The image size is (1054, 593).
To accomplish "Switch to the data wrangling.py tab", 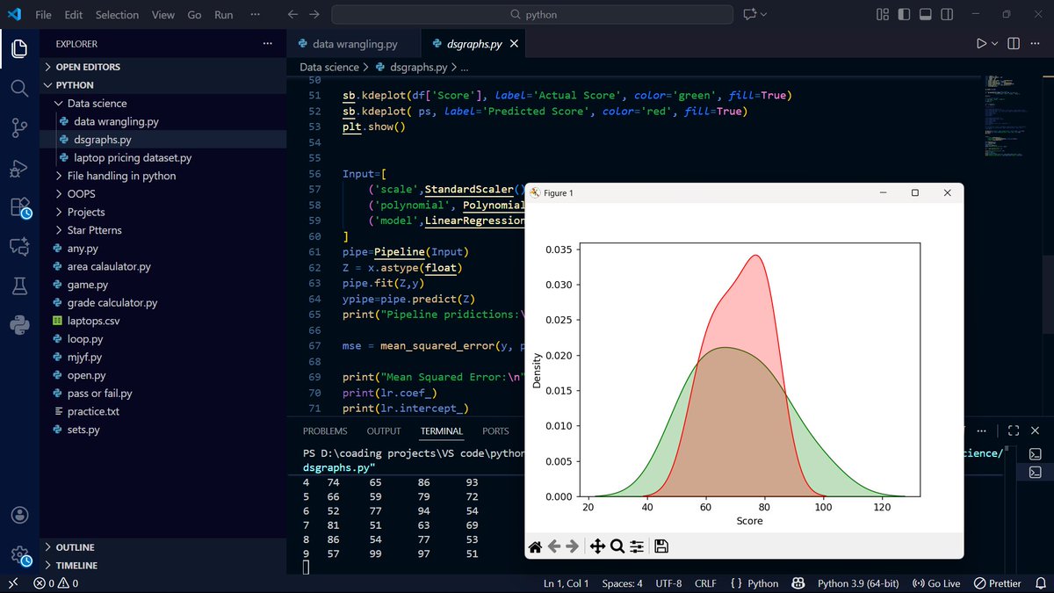I will click(354, 43).
